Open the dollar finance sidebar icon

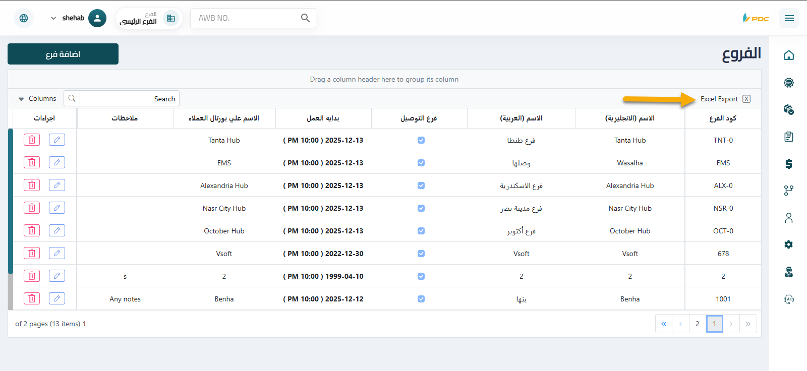pyautogui.click(x=789, y=163)
